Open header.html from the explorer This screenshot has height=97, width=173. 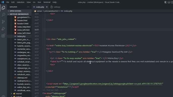(x=22, y=20)
